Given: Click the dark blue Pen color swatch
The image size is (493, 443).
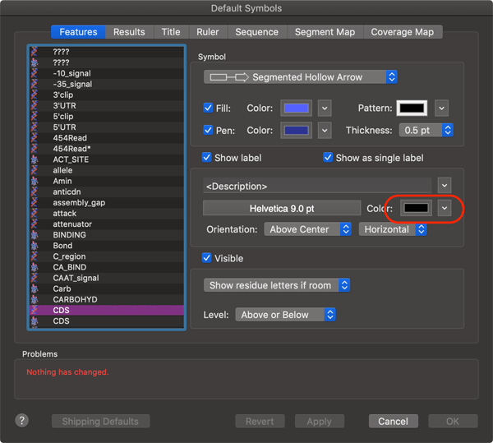Looking at the screenshot, I should point(296,131).
